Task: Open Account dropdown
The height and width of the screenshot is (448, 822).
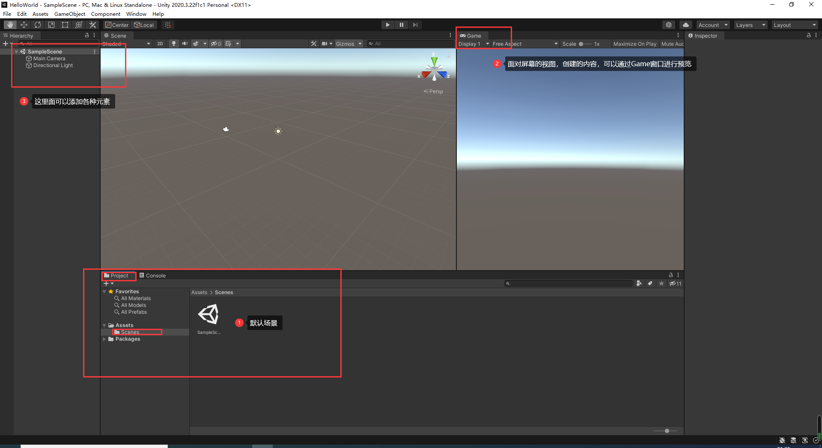Action: pyautogui.click(x=713, y=25)
